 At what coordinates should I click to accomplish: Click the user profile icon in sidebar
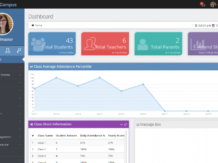[8, 50]
